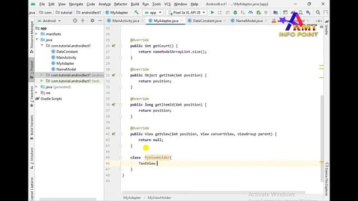Hide the Project panel with minus icon
Image resolution: width=358 pixels, height=201 pixels.
point(100,21)
